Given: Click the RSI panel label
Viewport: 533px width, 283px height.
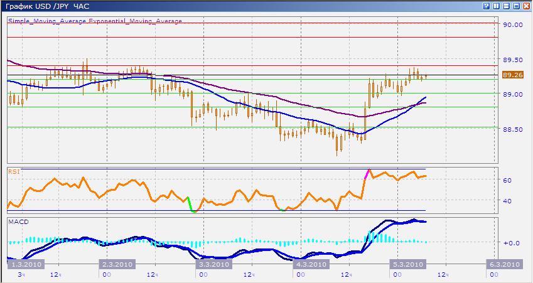Looking at the screenshot, I should tap(13, 170).
